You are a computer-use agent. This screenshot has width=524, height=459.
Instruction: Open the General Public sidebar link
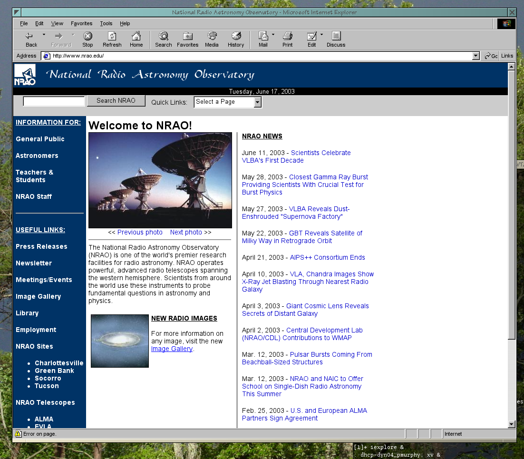(40, 139)
